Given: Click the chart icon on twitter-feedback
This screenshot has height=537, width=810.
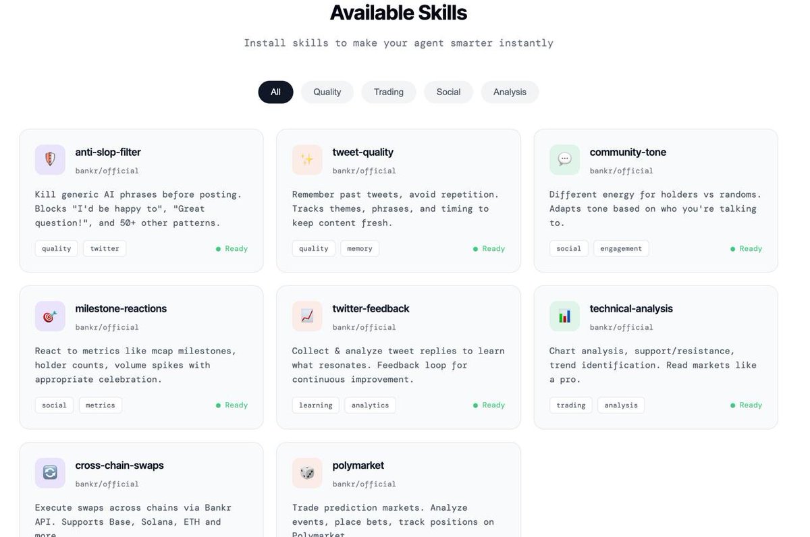Looking at the screenshot, I should pyautogui.click(x=307, y=316).
